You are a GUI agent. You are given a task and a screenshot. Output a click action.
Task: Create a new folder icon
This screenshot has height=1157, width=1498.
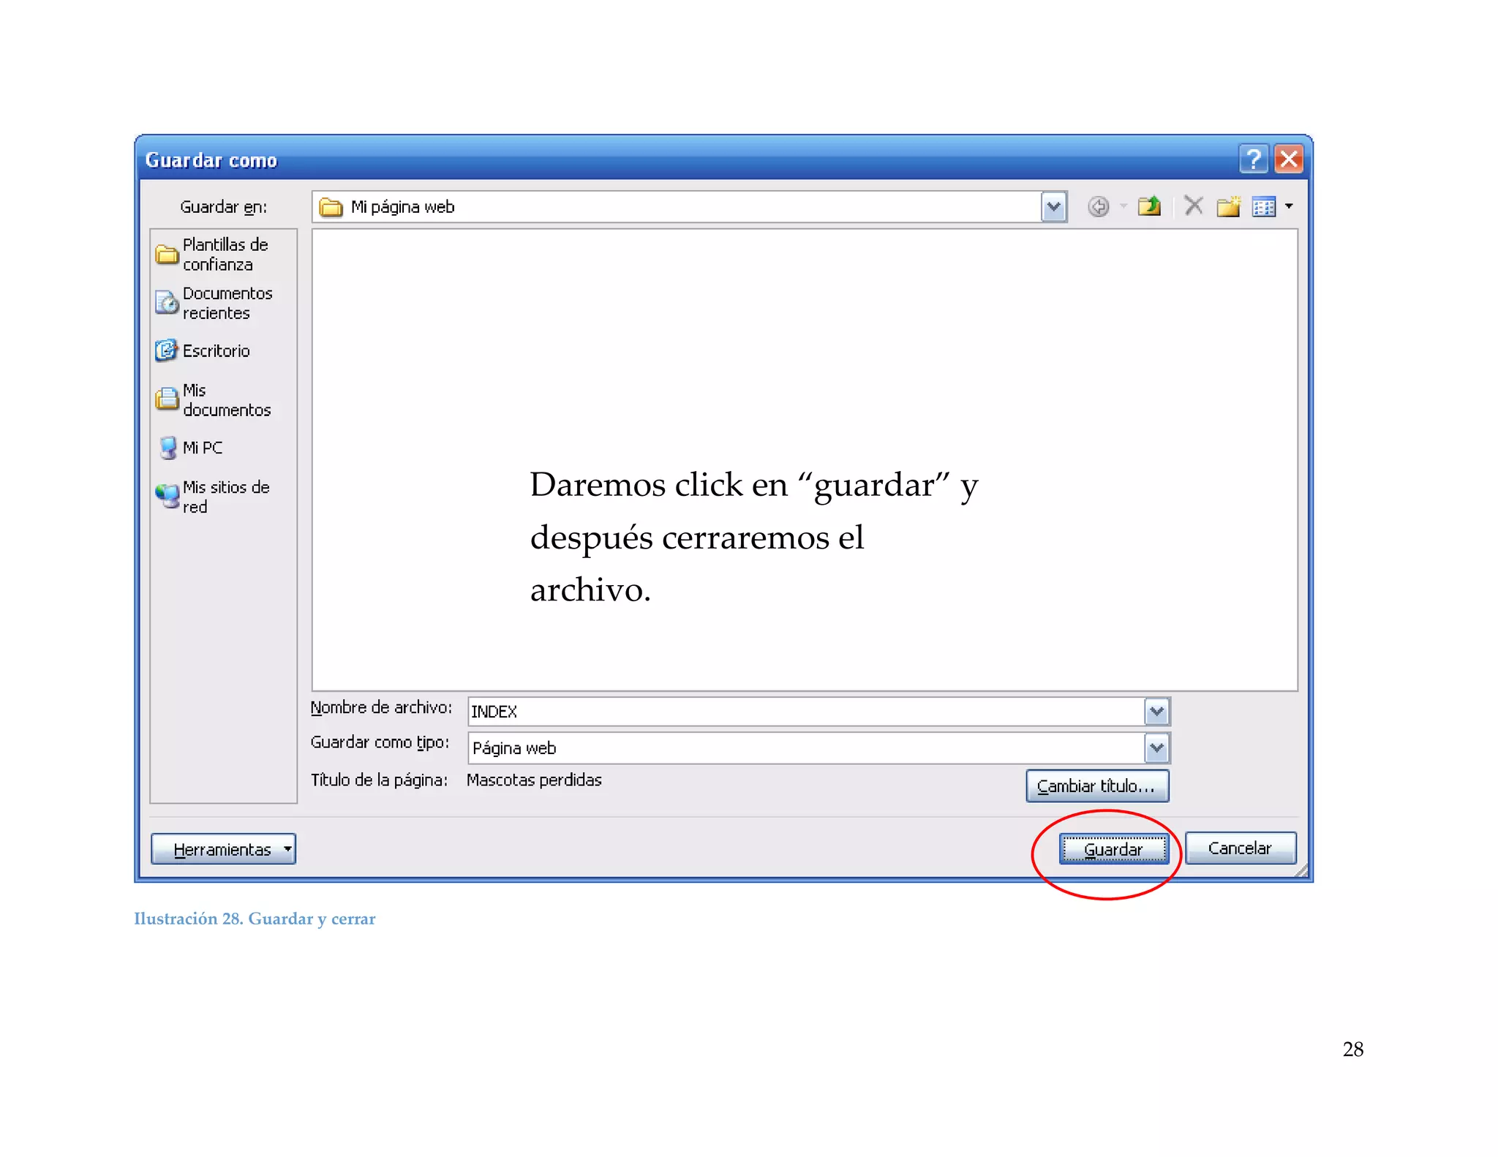point(1228,207)
